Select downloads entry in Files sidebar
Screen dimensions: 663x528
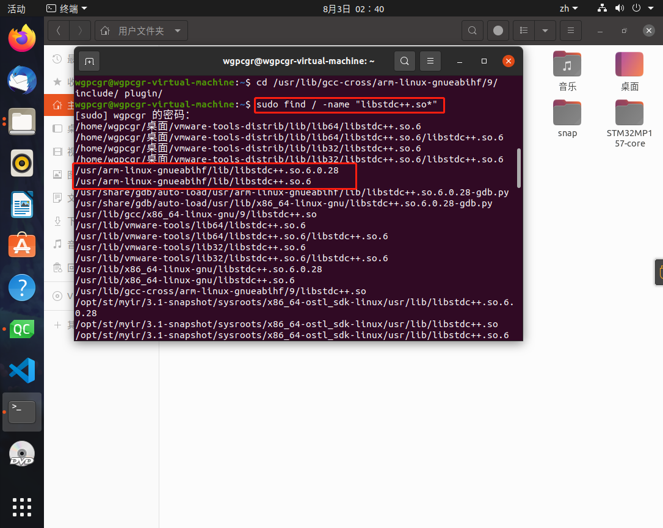click(58, 221)
